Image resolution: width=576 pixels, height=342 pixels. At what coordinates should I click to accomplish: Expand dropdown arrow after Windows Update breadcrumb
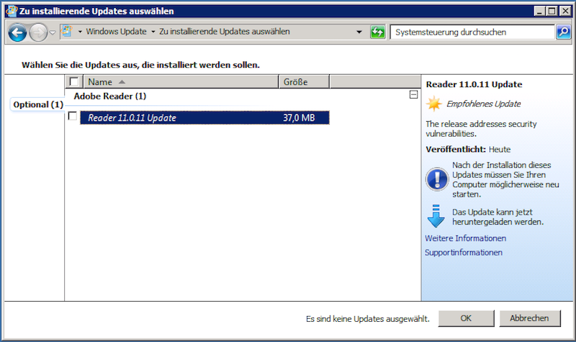[x=153, y=32]
